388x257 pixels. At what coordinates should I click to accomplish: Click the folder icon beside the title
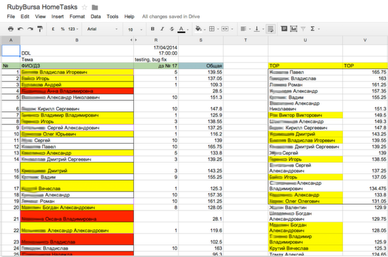click(x=95, y=7)
